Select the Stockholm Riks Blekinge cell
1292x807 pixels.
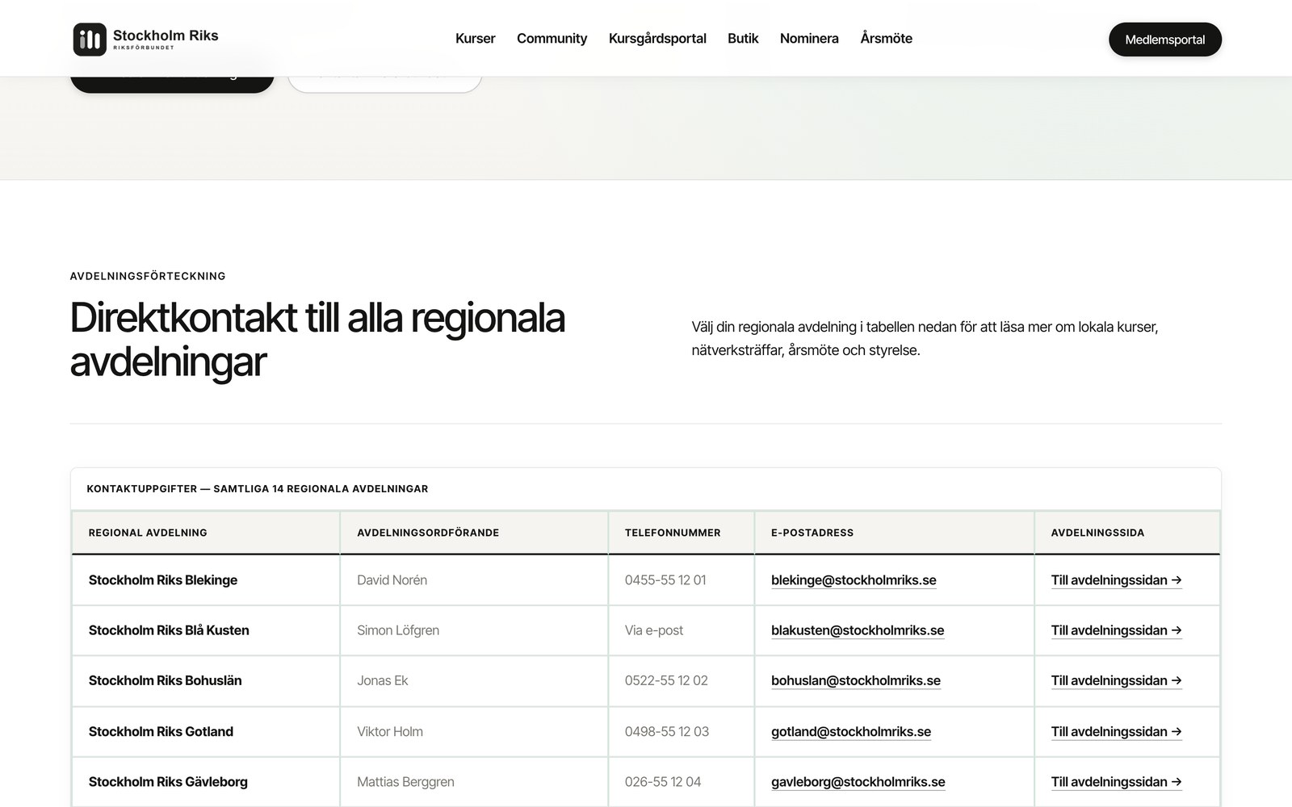point(206,580)
